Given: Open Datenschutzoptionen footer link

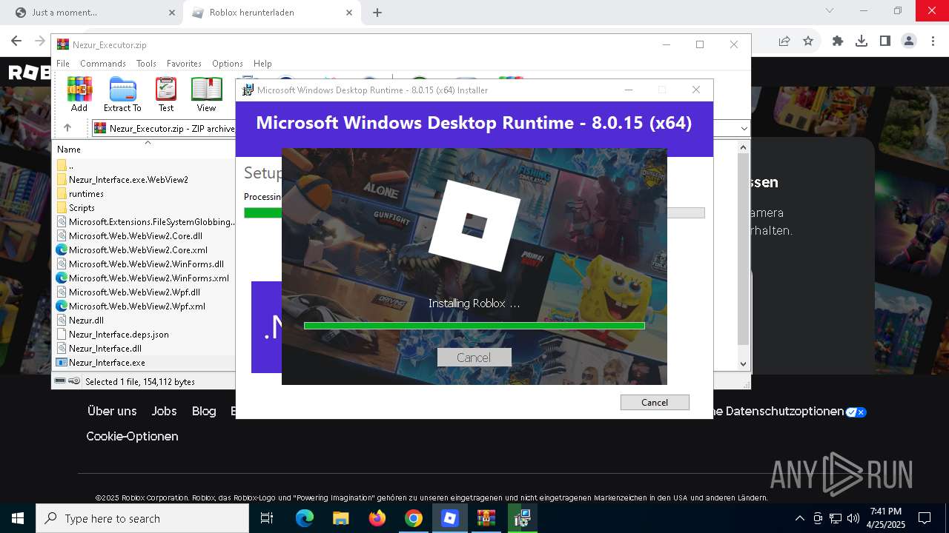Looking at the screenshot, I should (784, 411).
